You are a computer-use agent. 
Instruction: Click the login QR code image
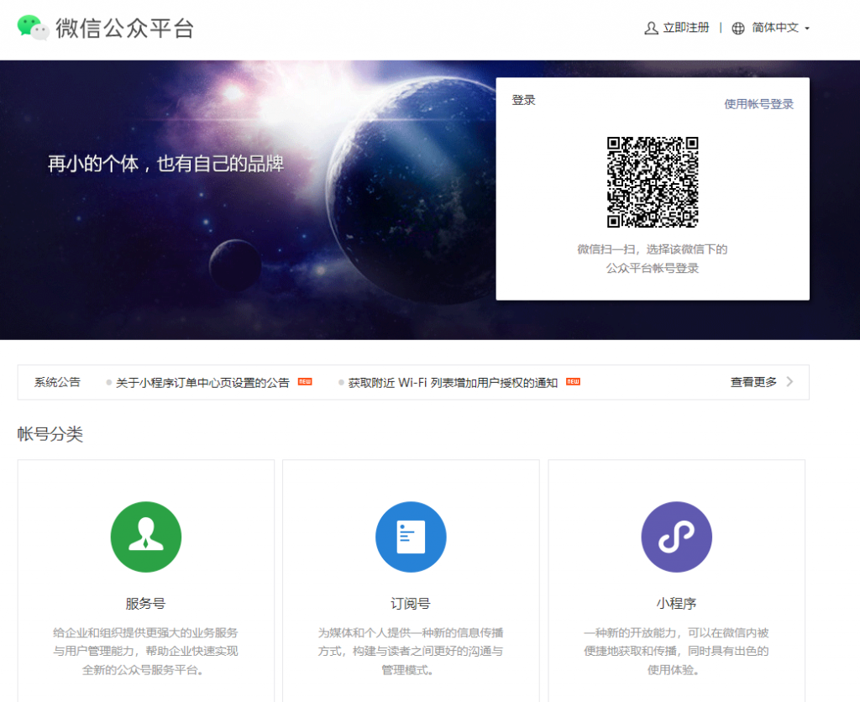coord(653,183)
